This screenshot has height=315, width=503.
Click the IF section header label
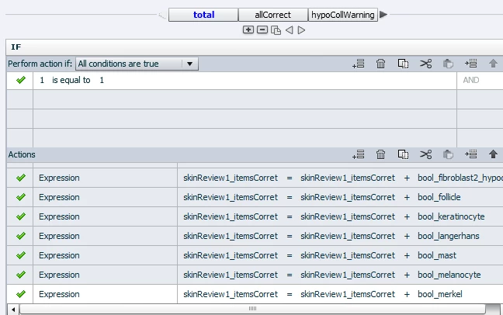16,47
